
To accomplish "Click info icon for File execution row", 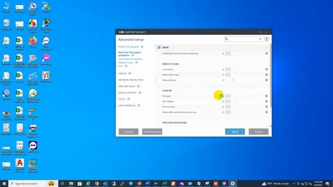I will point(266,106).
